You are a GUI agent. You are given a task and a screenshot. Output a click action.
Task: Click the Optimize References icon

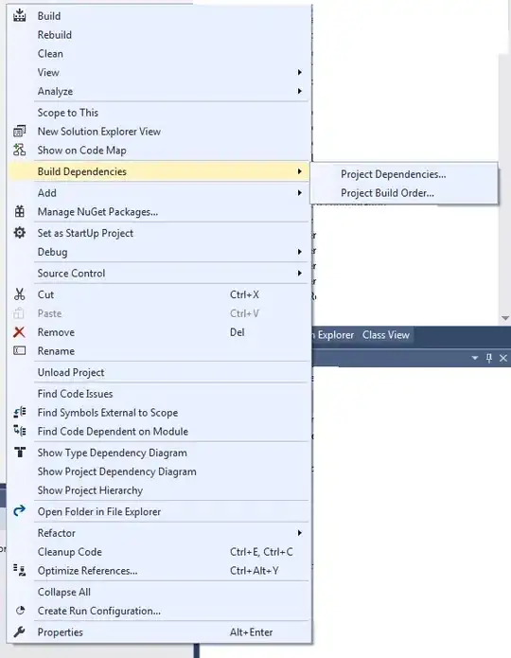19,570
